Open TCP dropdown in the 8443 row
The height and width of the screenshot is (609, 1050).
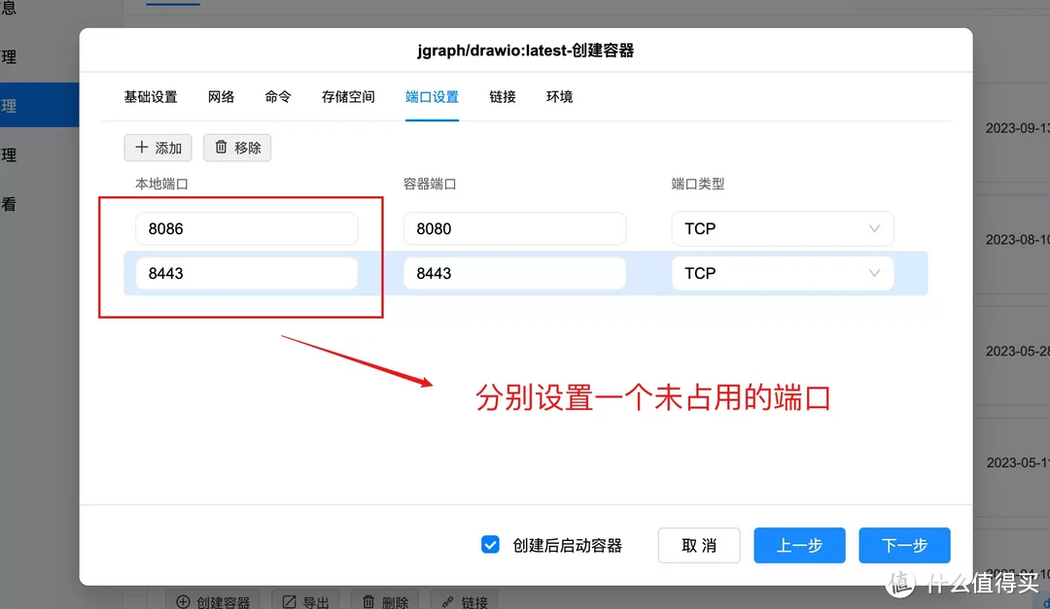click(x=782, y=273)
